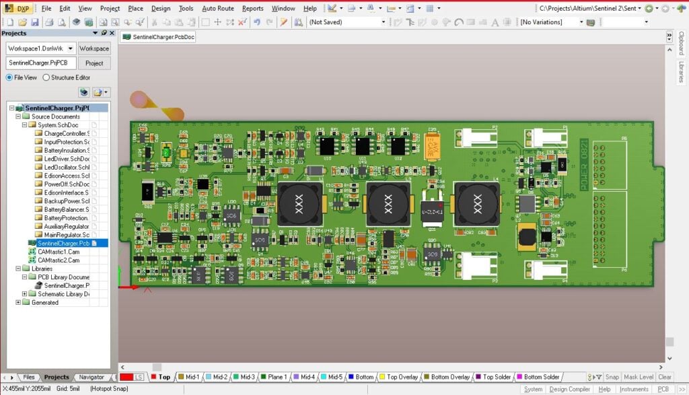Image resolution: width=689 pixels, height=395 pixels.
Task: Expand the Generated folder node
Action: click(x=18, y=302)
